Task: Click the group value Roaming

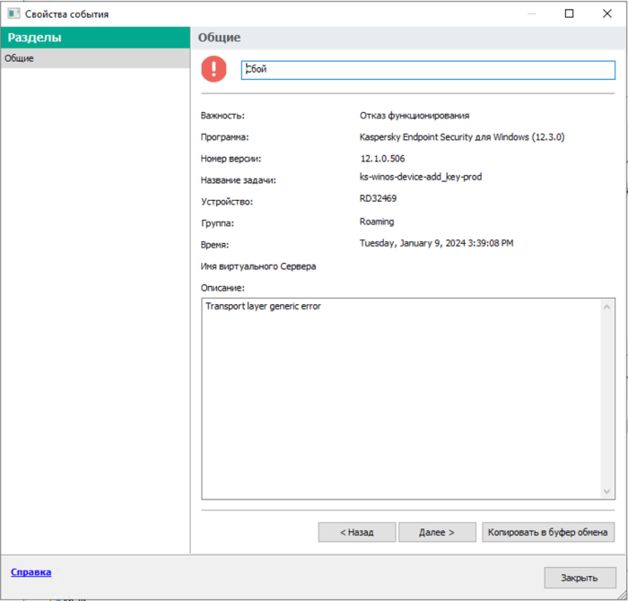Action: click(377, 222)
